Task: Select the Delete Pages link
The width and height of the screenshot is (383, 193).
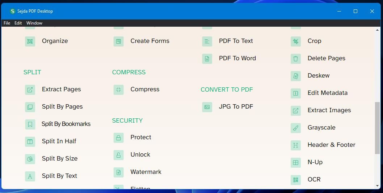Action: click(x=326, y=58)
